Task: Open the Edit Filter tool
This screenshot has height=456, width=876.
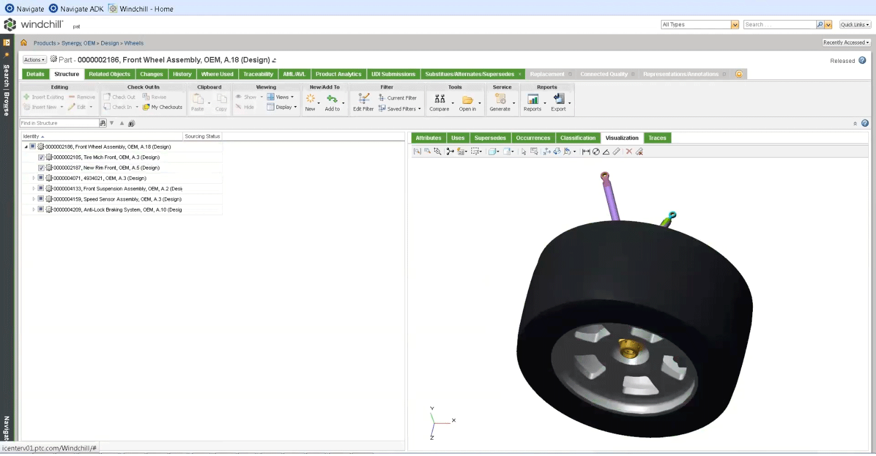Action: (364, 99)
